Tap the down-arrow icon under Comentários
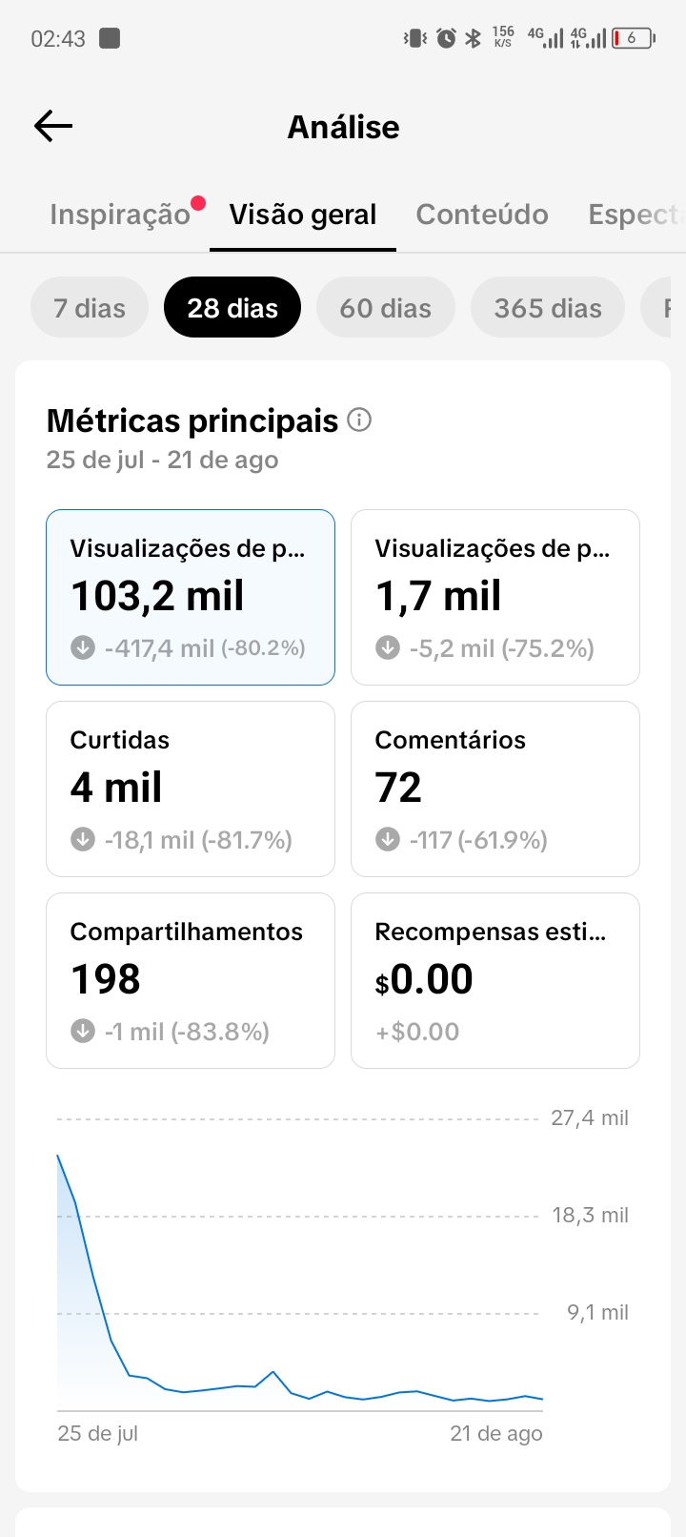686x1537 pixels. (388, 839)
